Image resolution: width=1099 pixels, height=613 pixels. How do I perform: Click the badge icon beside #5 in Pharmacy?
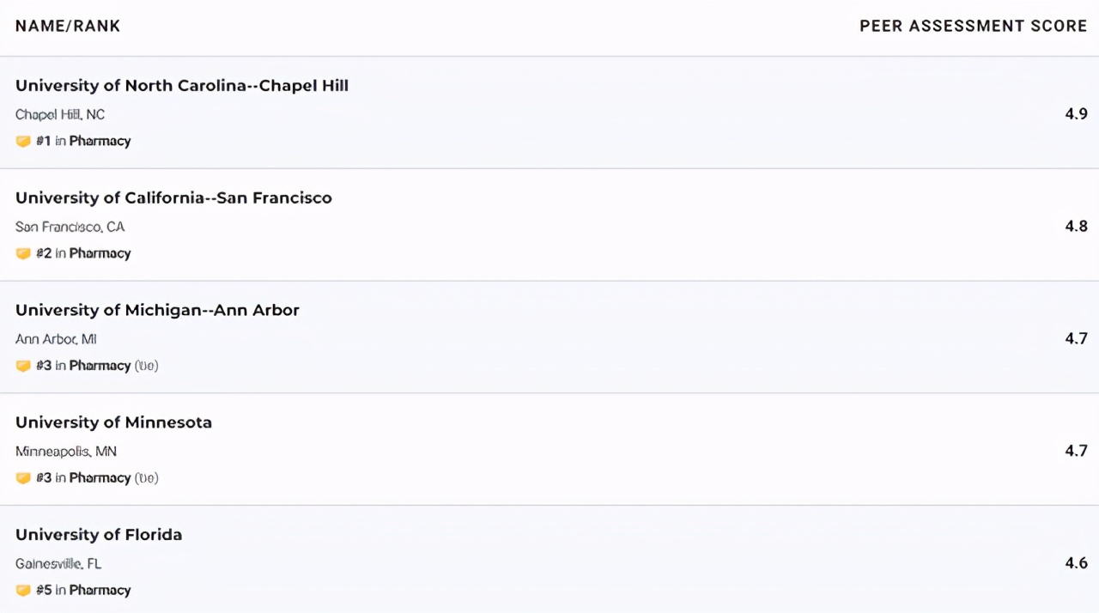click(23, 591)
